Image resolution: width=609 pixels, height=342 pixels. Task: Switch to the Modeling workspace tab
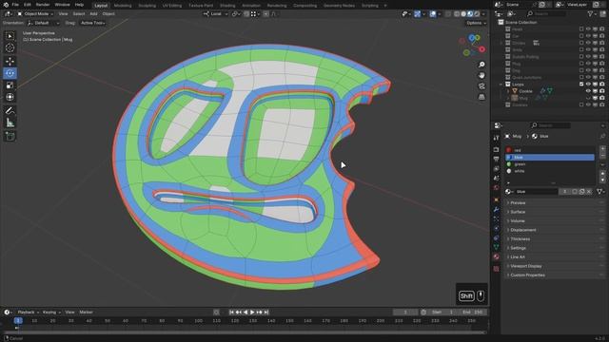click(123, 6)
